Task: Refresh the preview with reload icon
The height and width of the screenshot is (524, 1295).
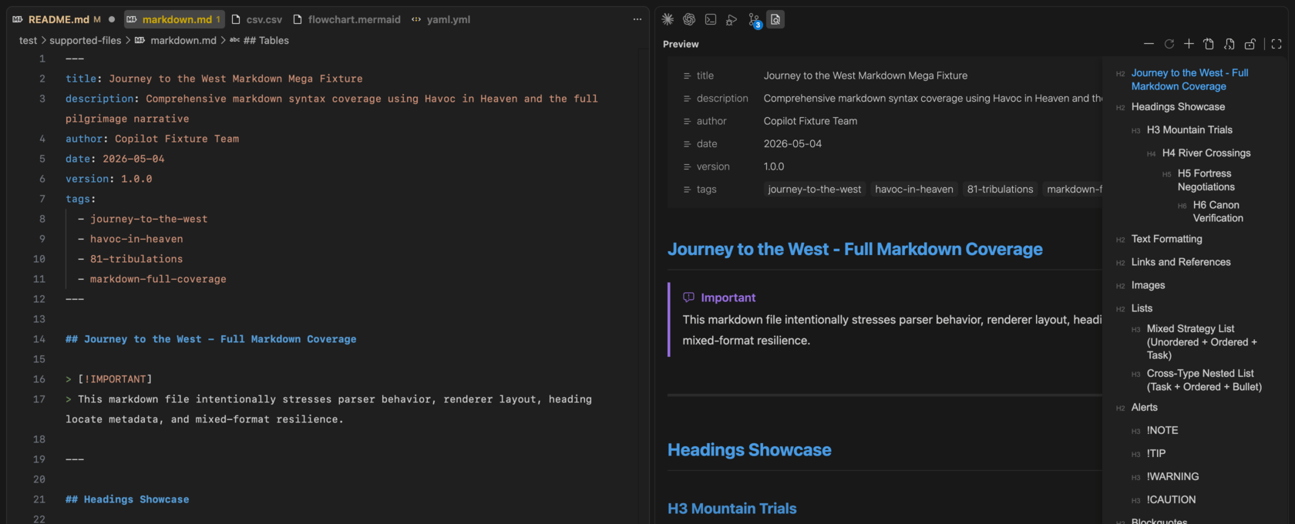Action: [x=1169, y=44]
